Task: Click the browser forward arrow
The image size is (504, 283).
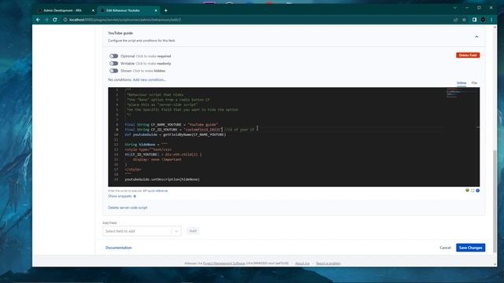Action: pos(46,20)
